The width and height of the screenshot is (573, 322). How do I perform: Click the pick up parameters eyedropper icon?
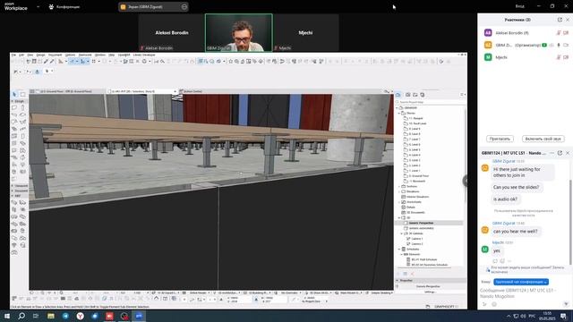(46, 62)
